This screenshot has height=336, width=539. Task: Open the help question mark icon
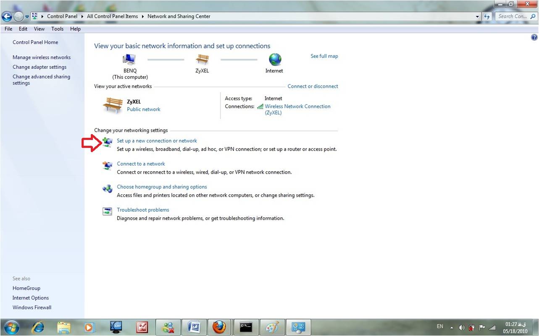pos(534,37)
